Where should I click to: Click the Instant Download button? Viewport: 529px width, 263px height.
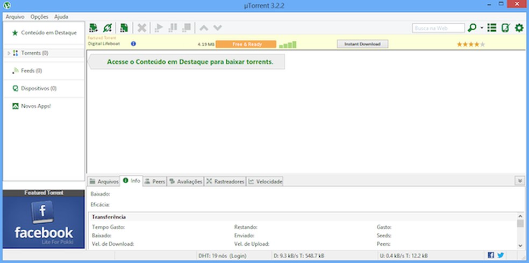(x=362, y=44)
